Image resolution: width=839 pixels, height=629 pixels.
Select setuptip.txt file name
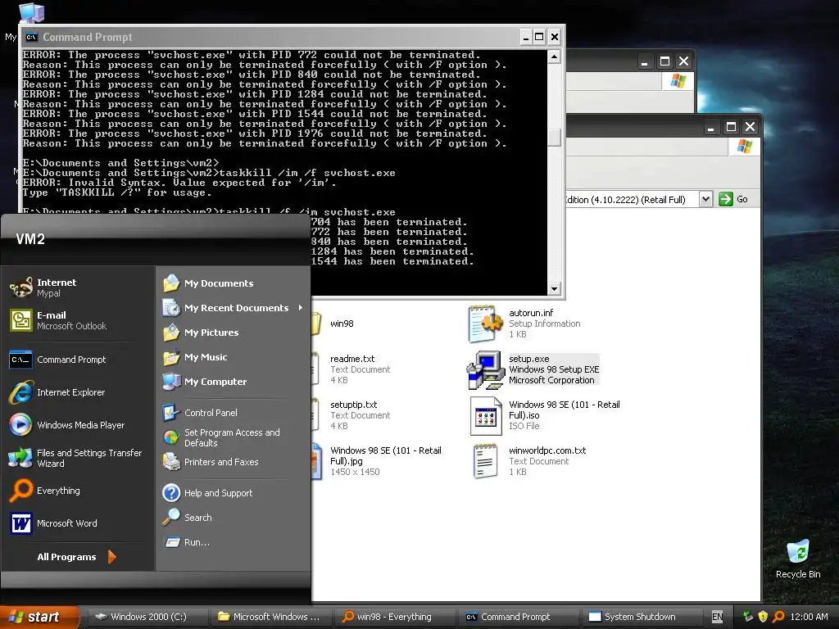click(354, 405)
